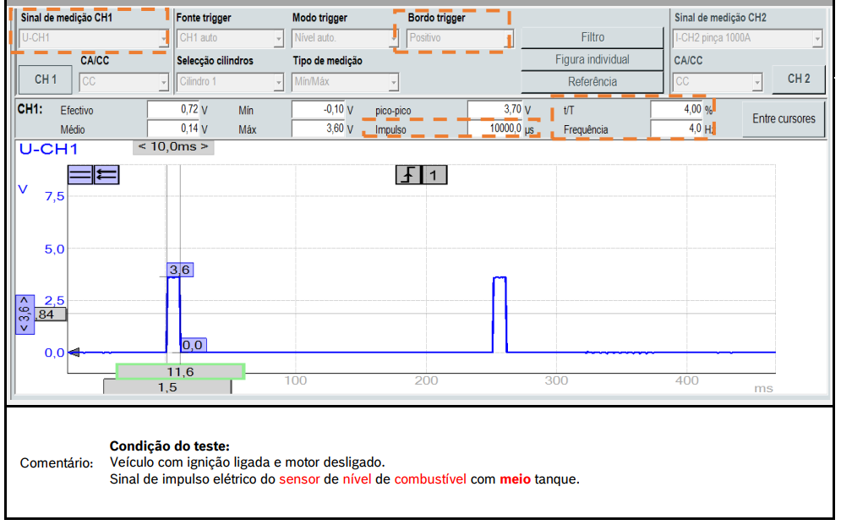Expand the Fonte trigger dropdown
The width and height of the screenshot is (841, 525).
point(230,38)
